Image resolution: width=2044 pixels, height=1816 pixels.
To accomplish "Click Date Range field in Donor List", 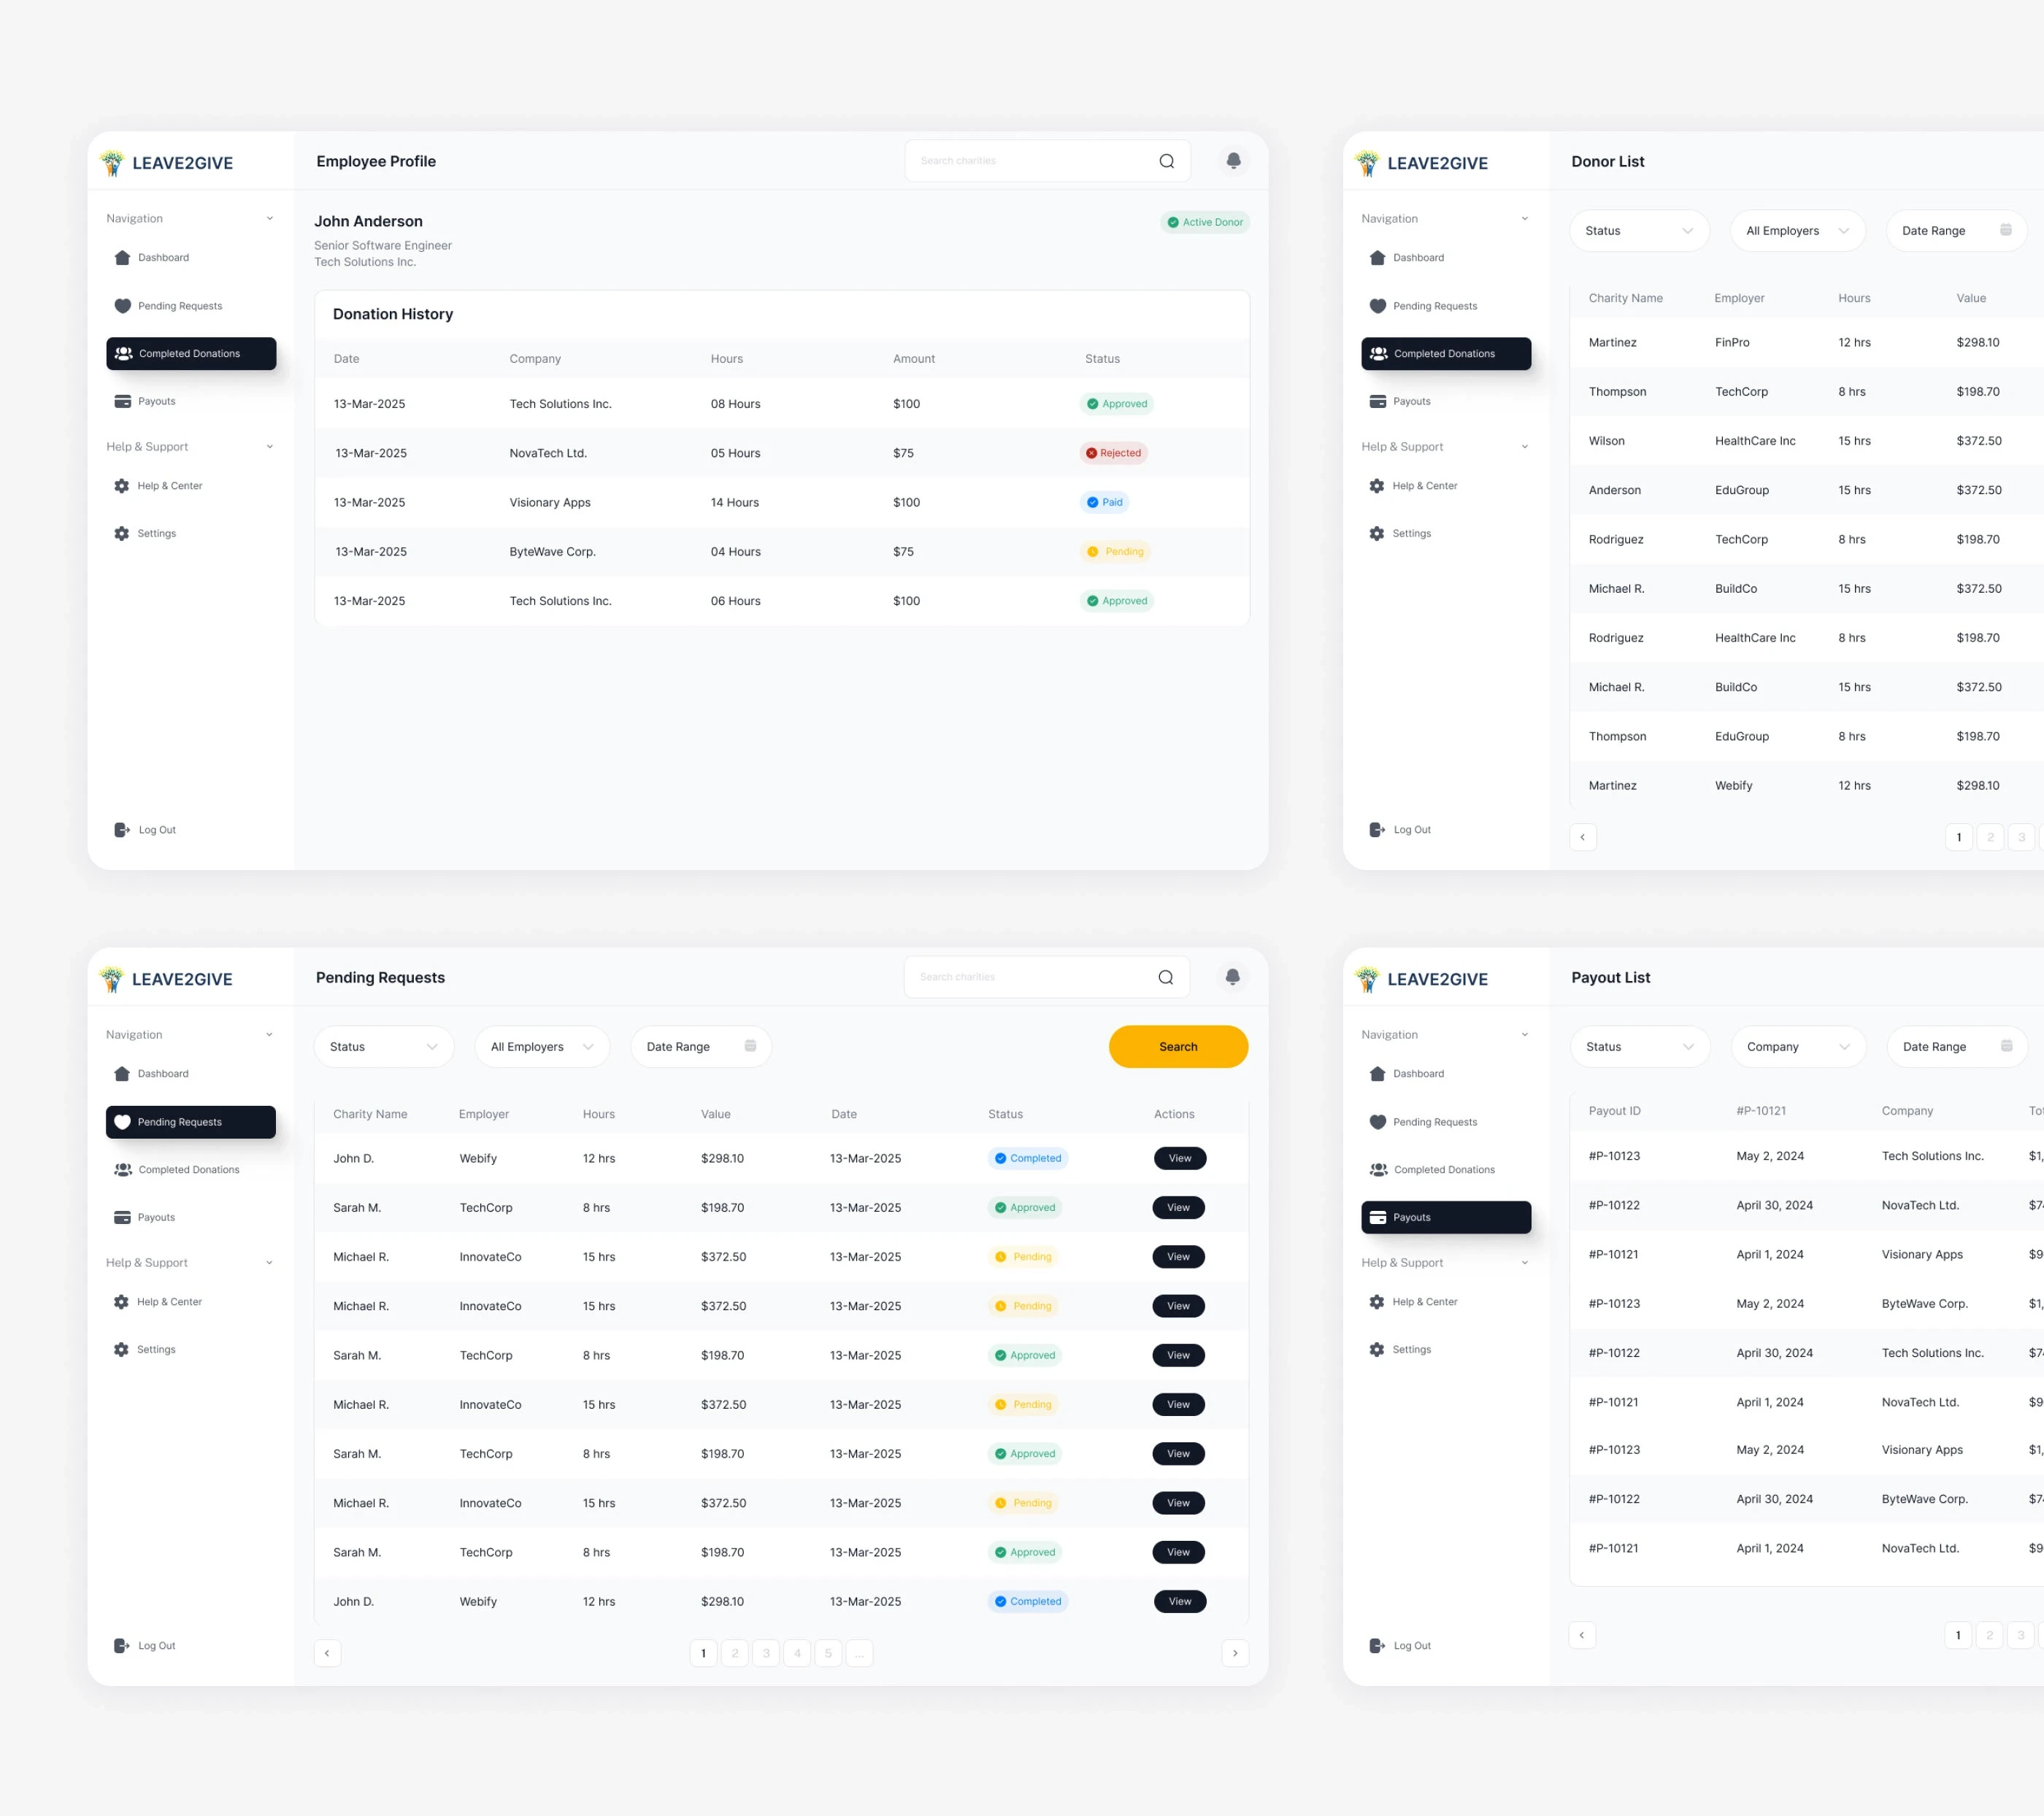I will [x=1956, y=231].
